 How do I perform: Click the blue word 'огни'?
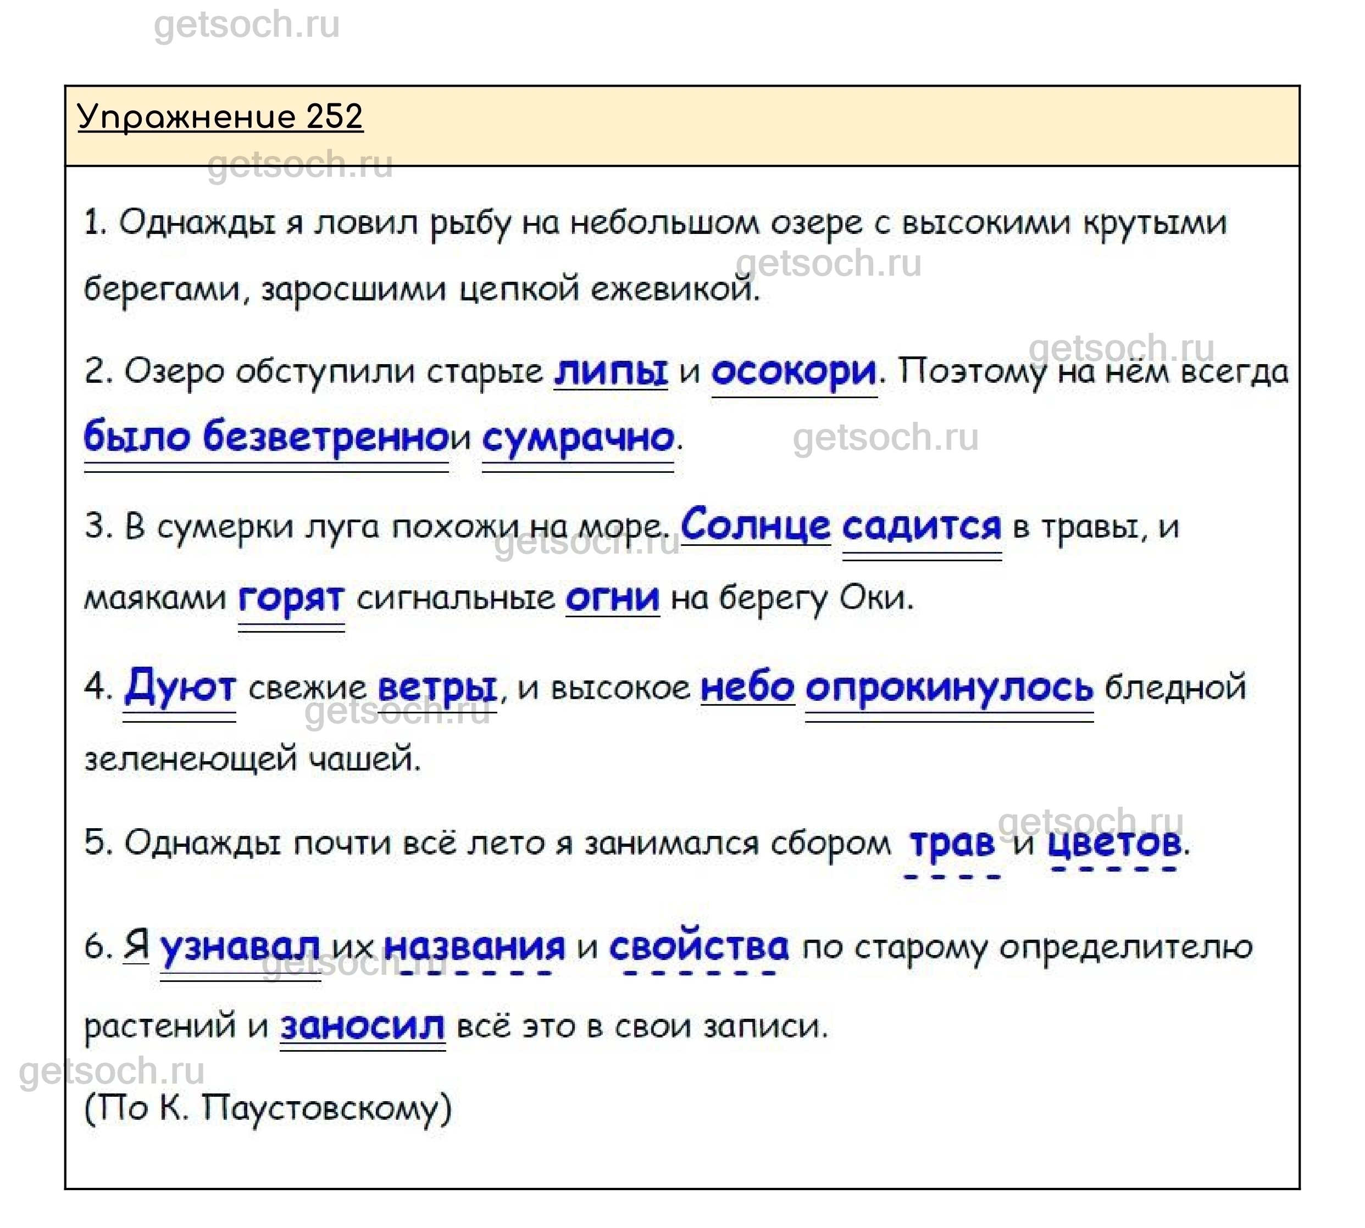(x=612, y=598)
